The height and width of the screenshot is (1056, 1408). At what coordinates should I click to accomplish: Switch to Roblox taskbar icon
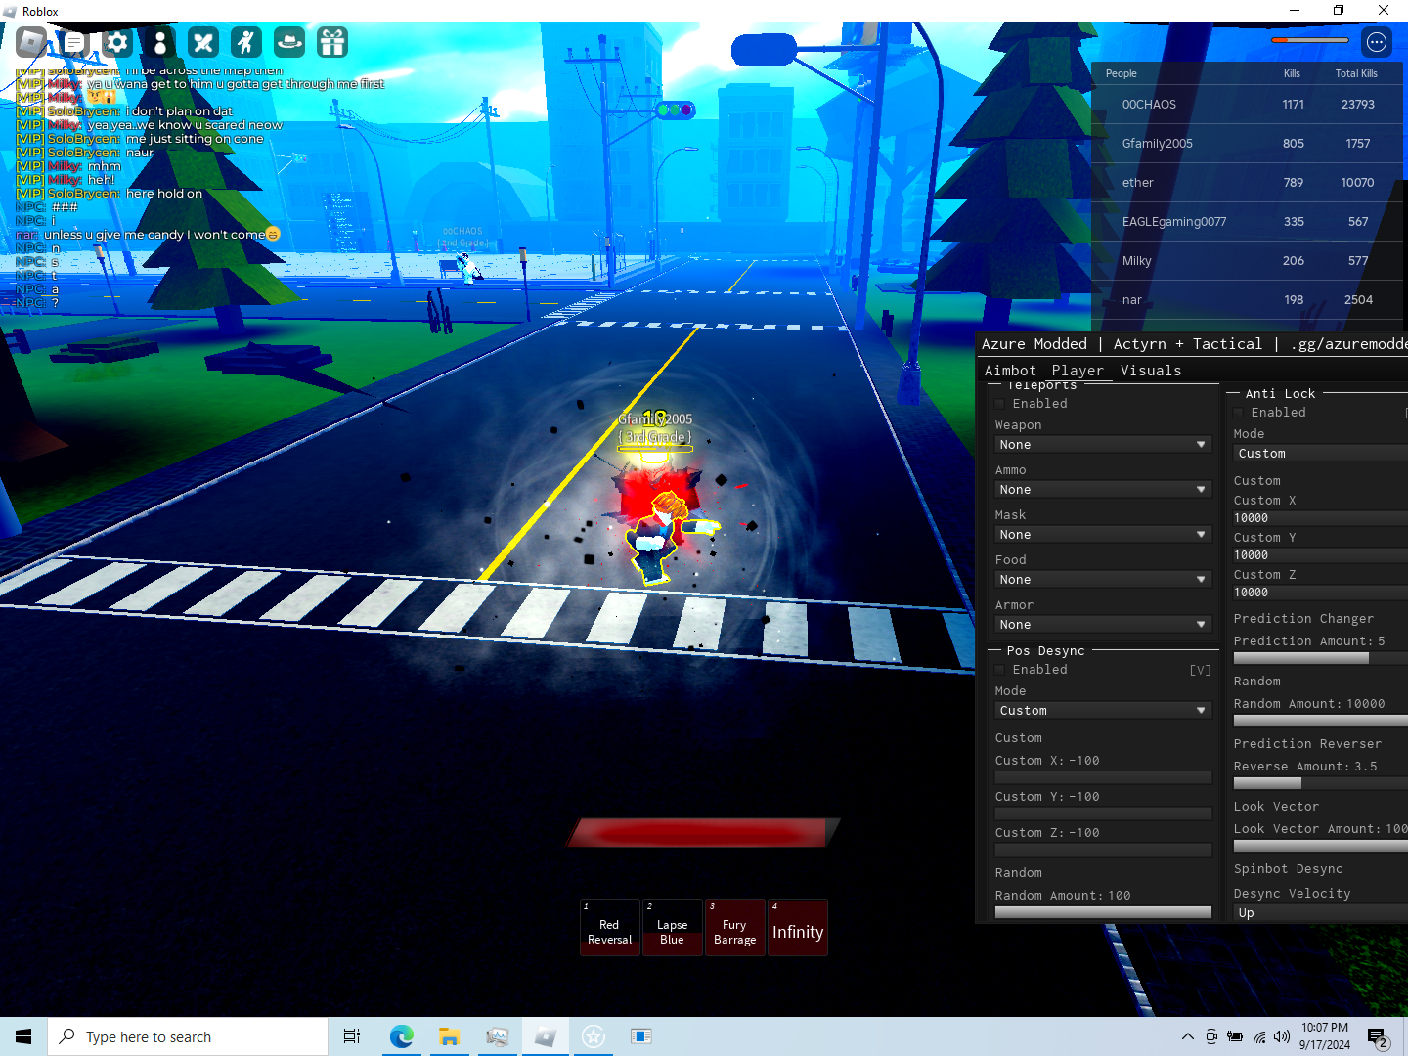click(545, 1036)
